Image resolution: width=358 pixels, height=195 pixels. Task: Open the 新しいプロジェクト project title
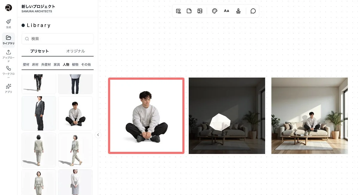(37, 6)
